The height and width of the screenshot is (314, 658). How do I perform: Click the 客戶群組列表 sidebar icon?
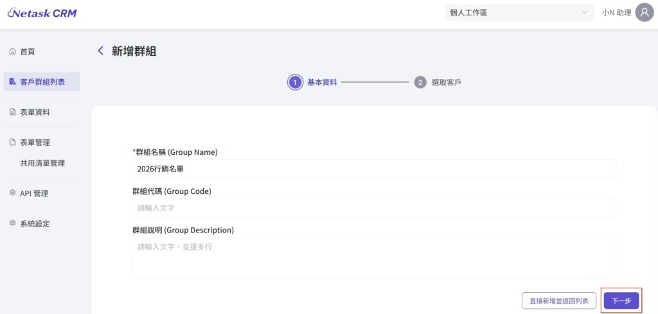(12, 82)
